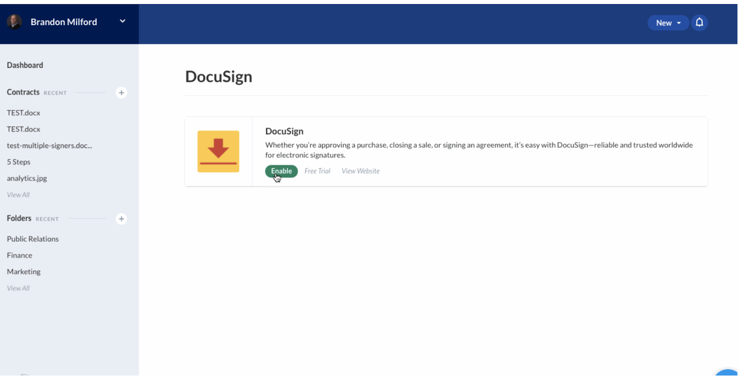Open the analytics.jpg file
The width and height of the screenshot is (745, 380).
(27, 178)
